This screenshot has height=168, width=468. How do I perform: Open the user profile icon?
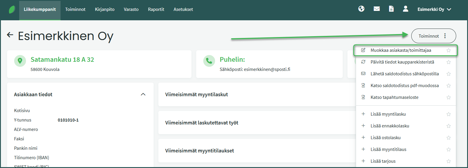point(406,9)
